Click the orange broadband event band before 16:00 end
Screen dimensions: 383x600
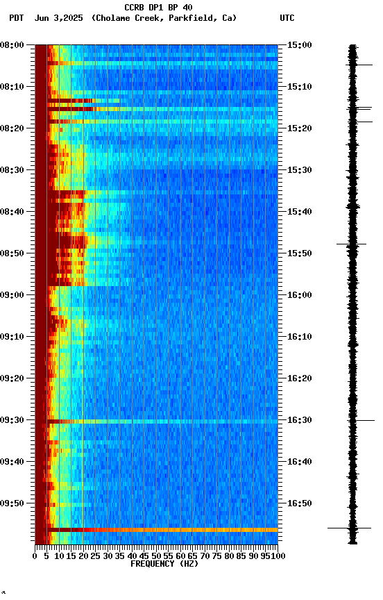click(162, 530)
